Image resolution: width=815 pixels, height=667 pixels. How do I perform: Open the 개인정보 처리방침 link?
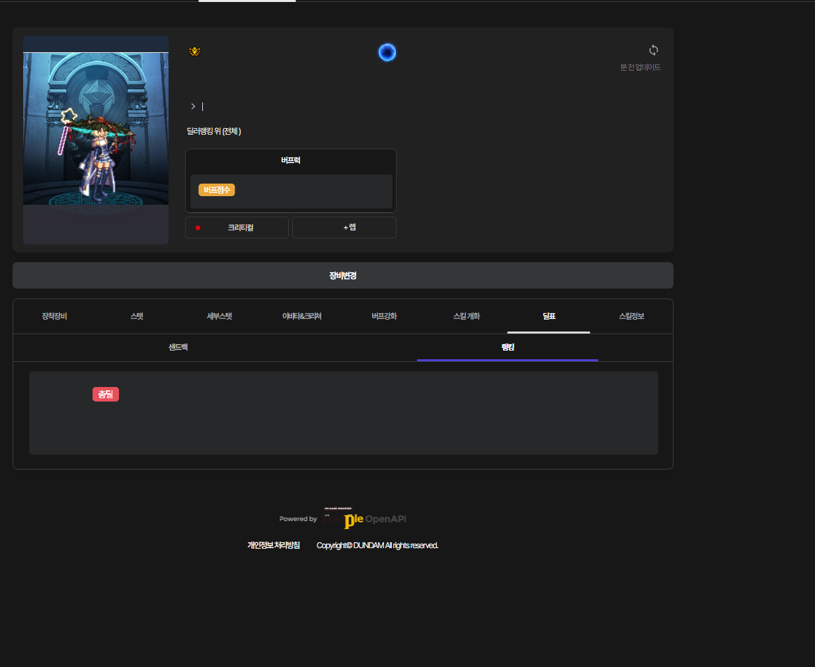[x=274, y=545]
